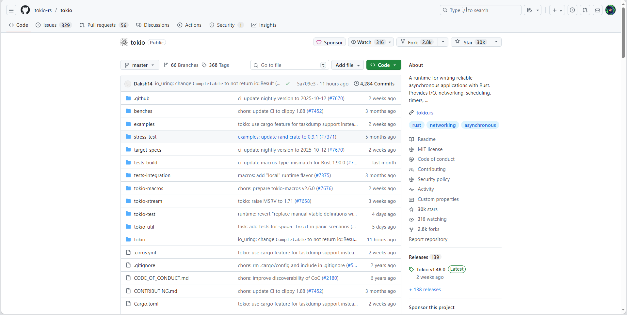
Task: Open the CONTRIBUTING.md file
Action: [x=155, y=291]
